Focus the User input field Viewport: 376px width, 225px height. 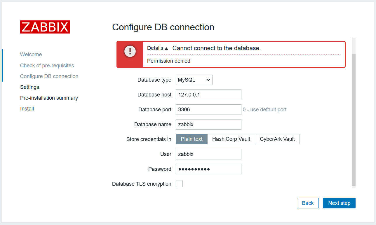pos(208,154)
